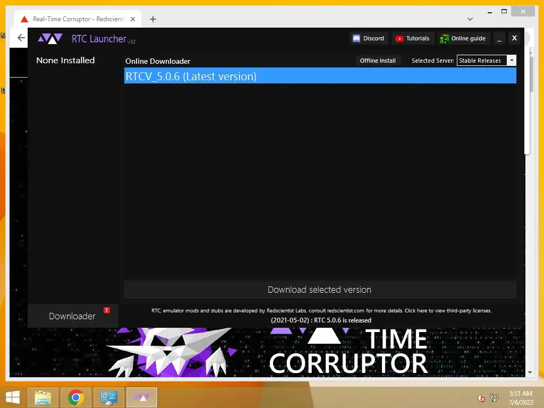Select the Real-Time Corruptor browser tab
The image size is (544, 408).
pos(78,19)
